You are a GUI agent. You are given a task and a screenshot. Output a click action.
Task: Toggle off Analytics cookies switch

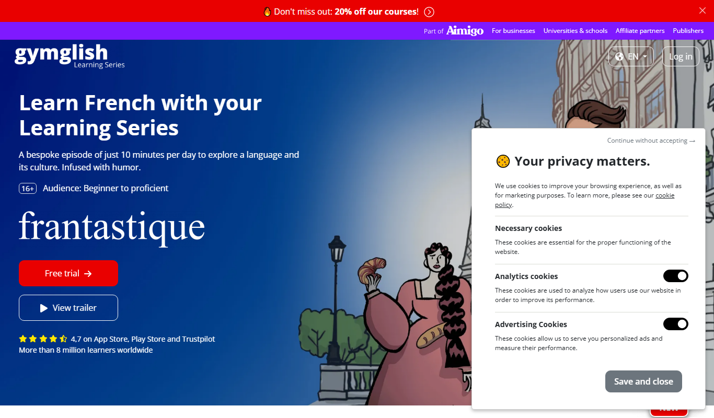pos(676,276)
